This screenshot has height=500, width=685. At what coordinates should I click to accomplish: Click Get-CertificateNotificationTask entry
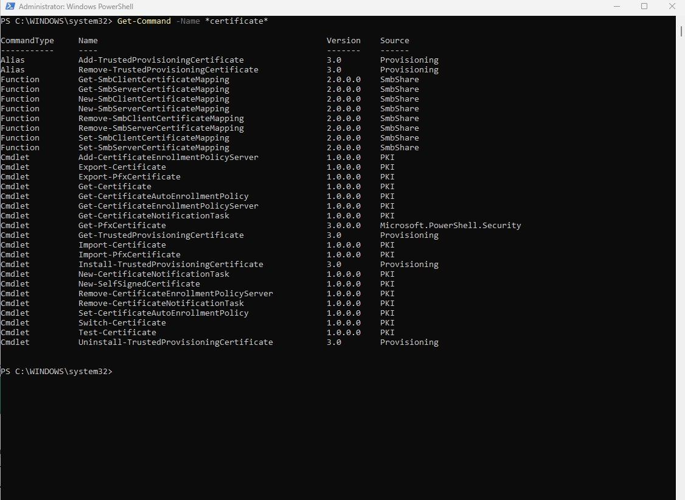coord(154,216)
